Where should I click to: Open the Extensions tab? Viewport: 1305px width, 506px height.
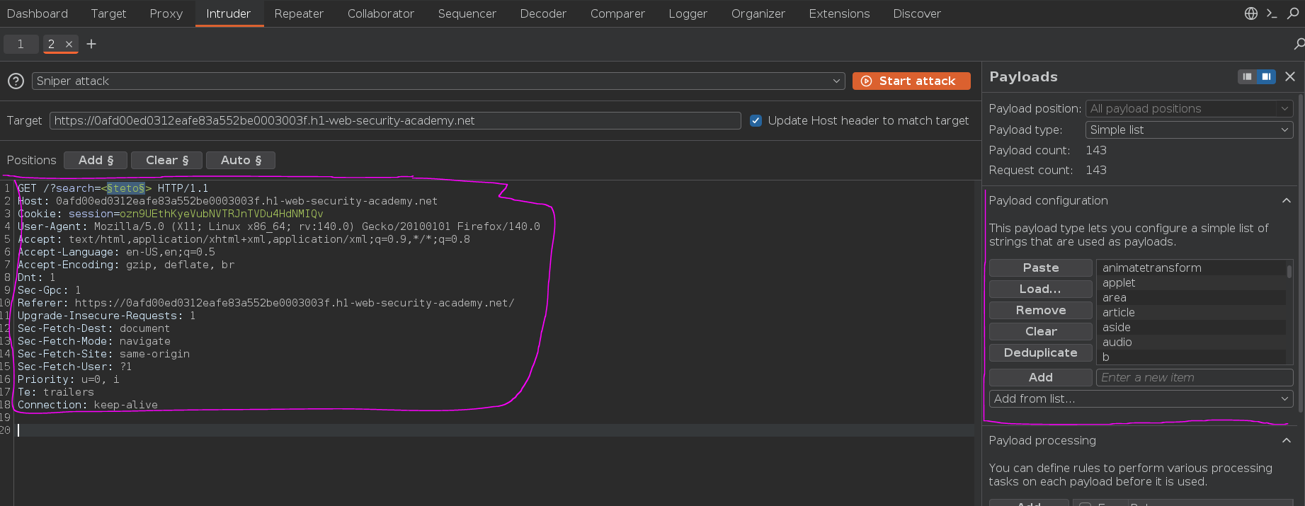[839, 13]
